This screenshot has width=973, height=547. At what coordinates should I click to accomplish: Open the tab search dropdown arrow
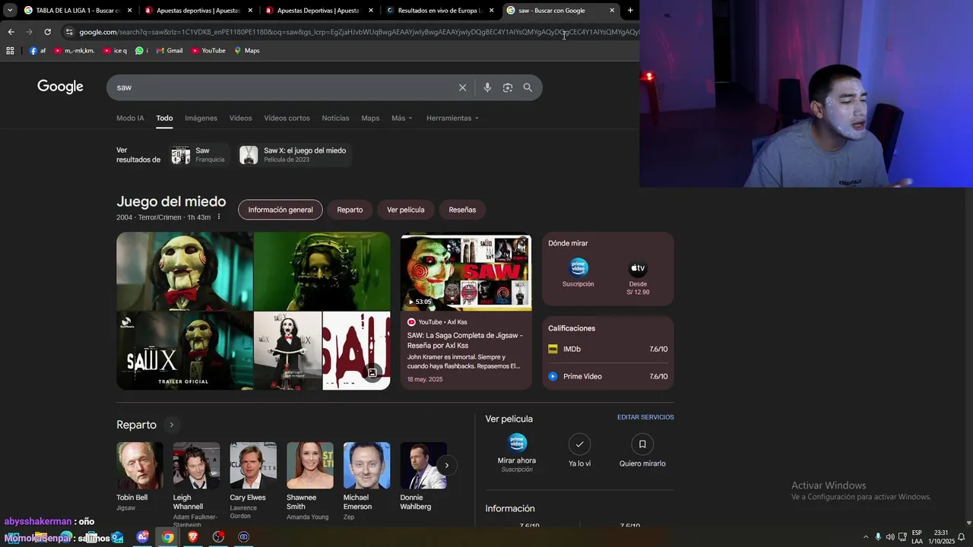pos(10,11)
